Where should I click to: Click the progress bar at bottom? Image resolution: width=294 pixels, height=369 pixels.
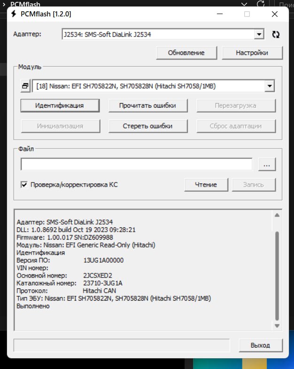pyautogui.click(x=122, y=345)
